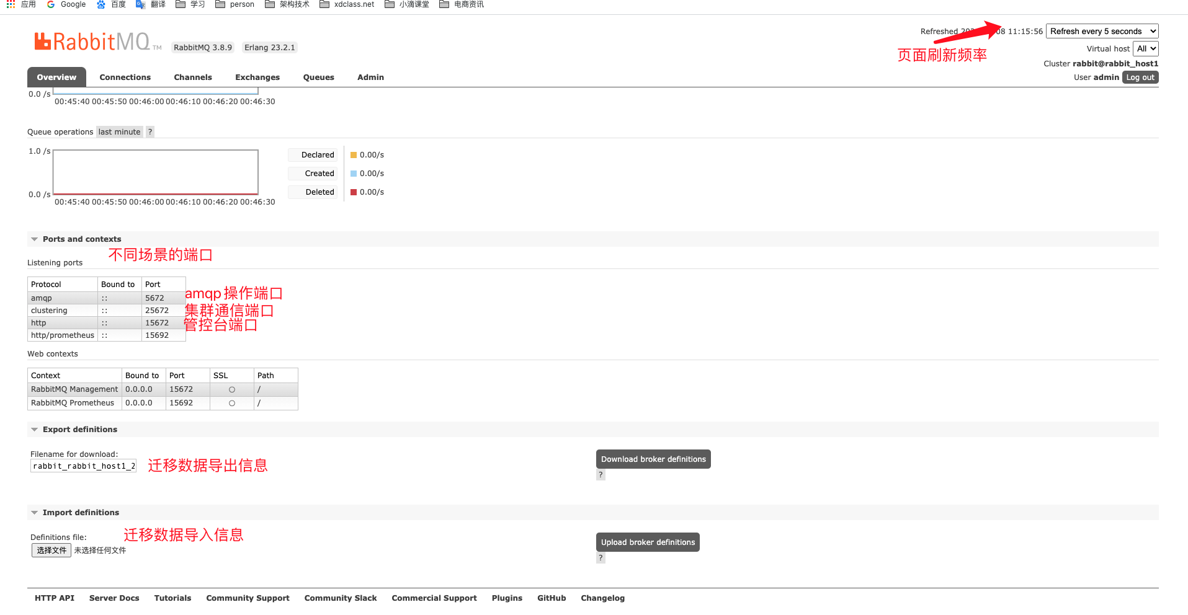Click the SSL indicator for RabbitMQ Prometheus
The height and width of the screenshot is (615, 1188).
[232, 403]
